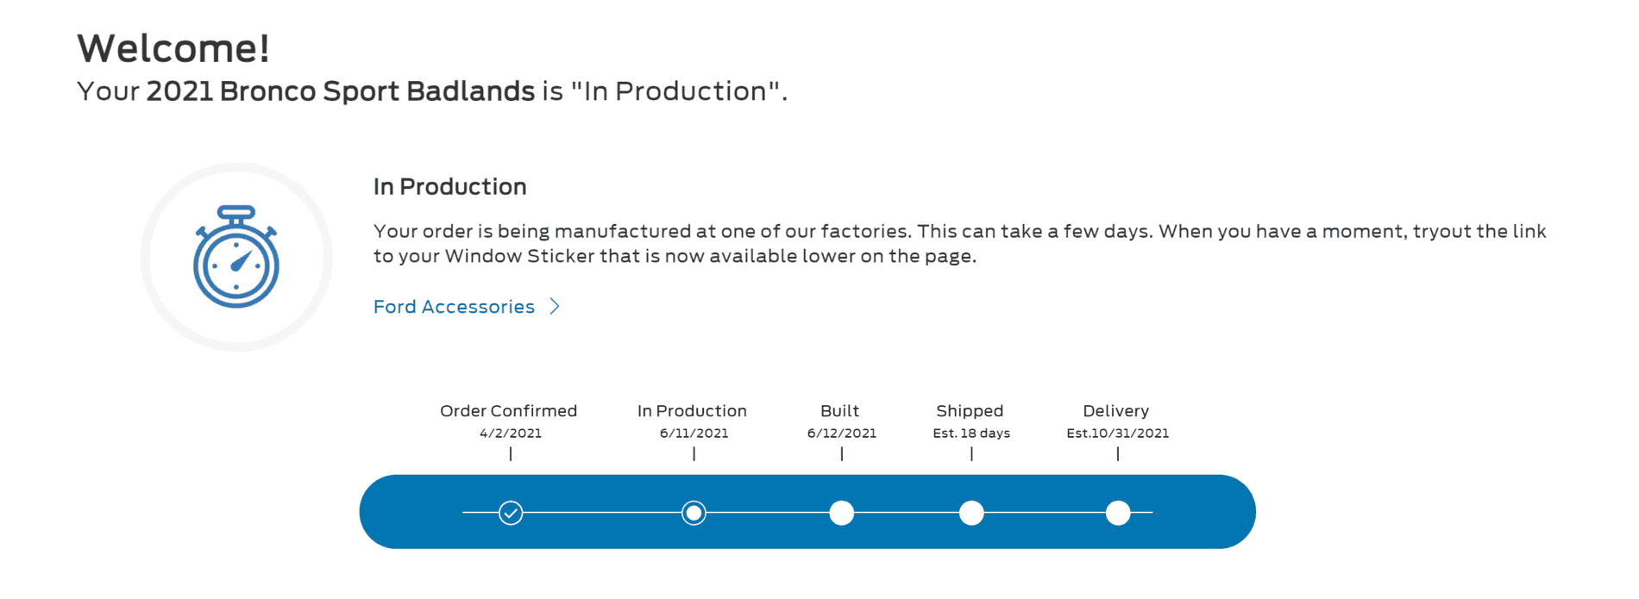Image resolution: width=1639 pixels, height=599 pixels.
Task: Click the Order Confirmed stage label
Action: (508, 411)
